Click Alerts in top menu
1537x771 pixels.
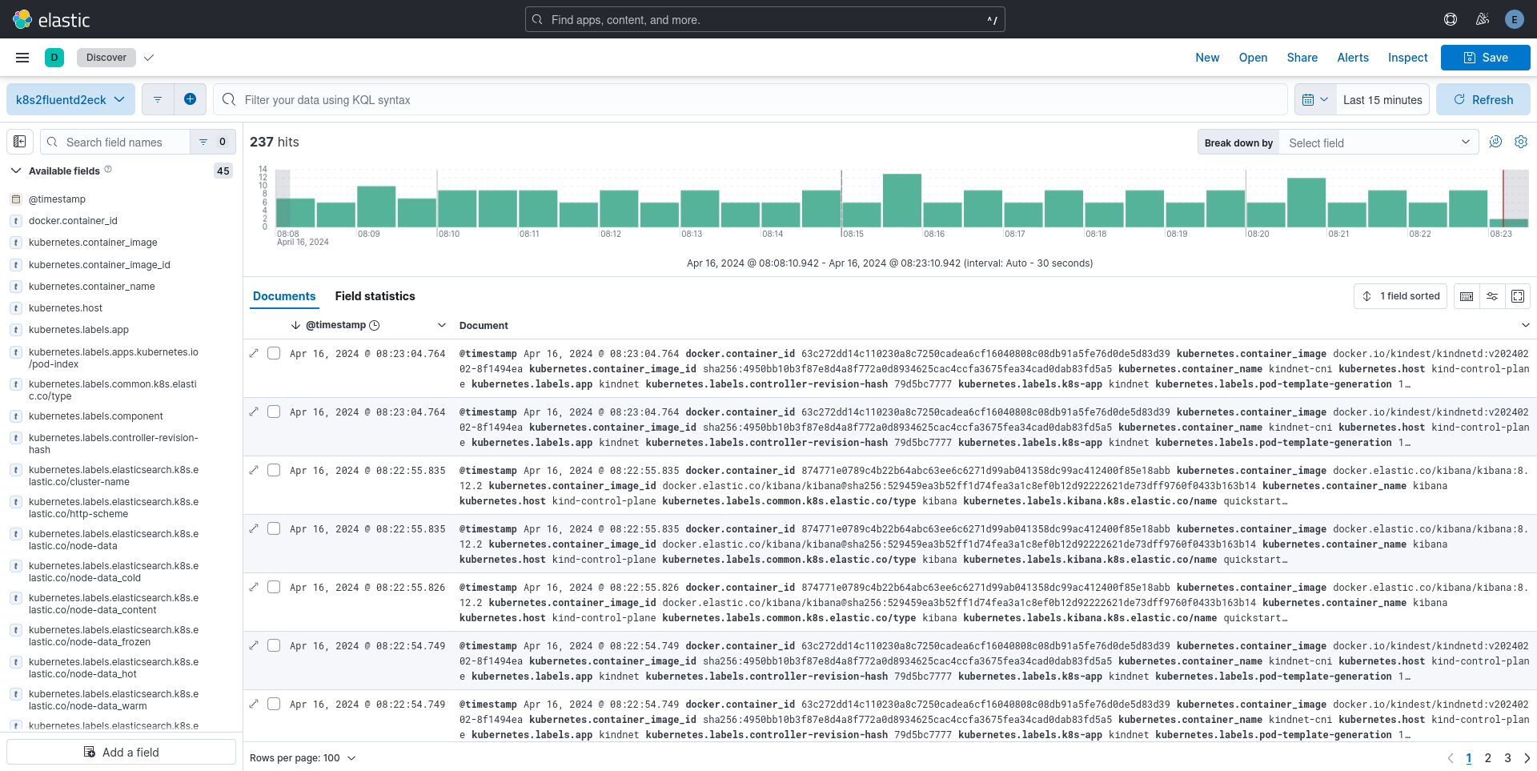tap(1353, 58)
